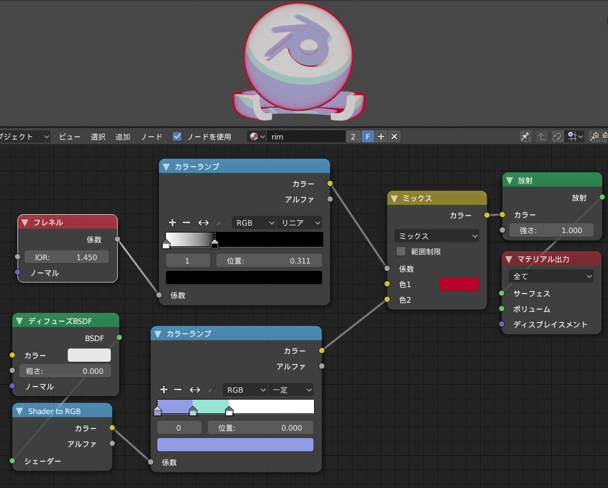
Task: Open the オブジェクト shader type dropdown
Action: 24,137
